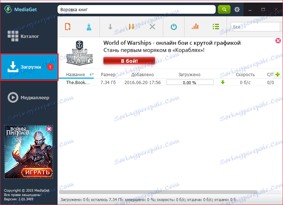Sort by the Скорость column header
This screenshot has width=283, height=205.
(x=245, y=74)
